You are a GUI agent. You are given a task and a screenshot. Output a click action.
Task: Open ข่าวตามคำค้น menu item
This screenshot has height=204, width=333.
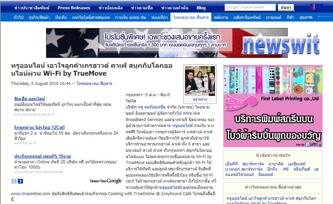(174, 8)
